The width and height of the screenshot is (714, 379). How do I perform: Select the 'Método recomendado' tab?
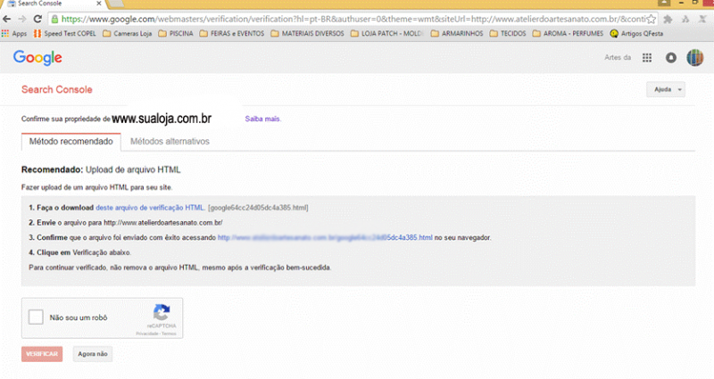(x=71, y=142)
